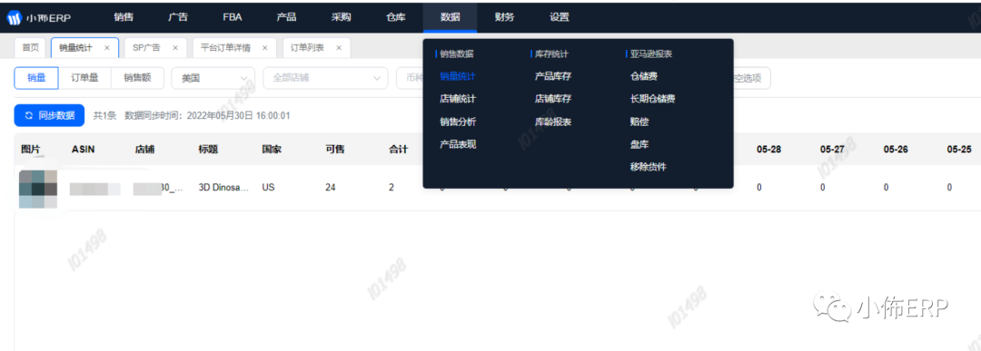Image resolution: width=981 pixels, height=351 pixels.
Task: Click the US country cell
Action: tap(268, 188)
